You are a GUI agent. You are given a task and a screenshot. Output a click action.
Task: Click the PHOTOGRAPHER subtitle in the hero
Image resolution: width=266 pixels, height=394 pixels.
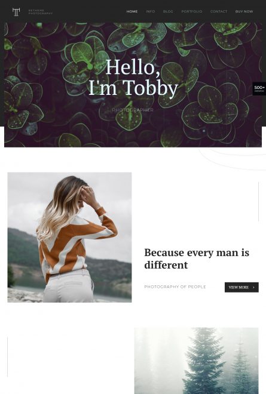(133, 110)
